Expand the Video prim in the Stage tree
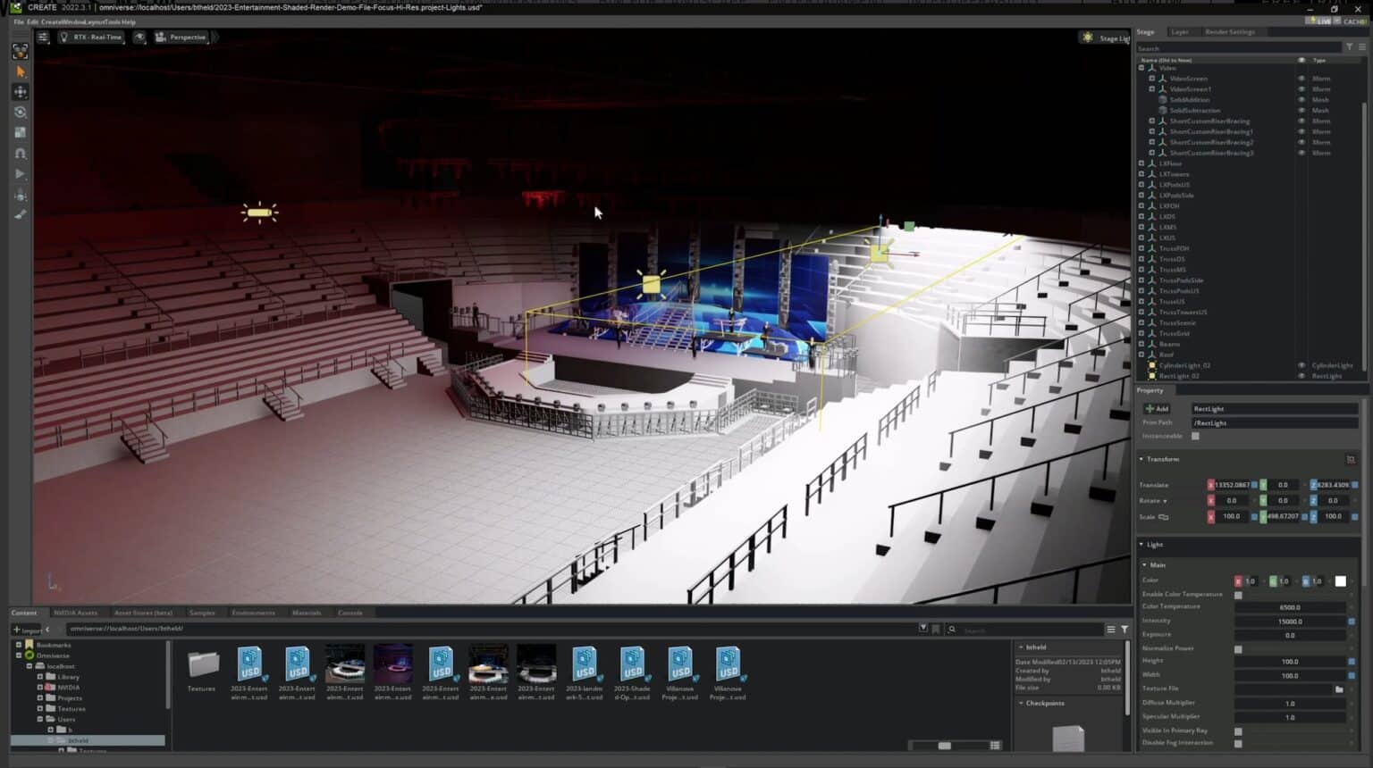Image resolution: width=1373 pixels, height=768 pixels. (1141, 67)
